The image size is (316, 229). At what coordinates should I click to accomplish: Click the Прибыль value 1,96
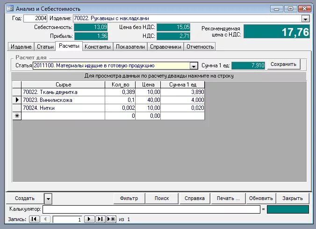91,36
